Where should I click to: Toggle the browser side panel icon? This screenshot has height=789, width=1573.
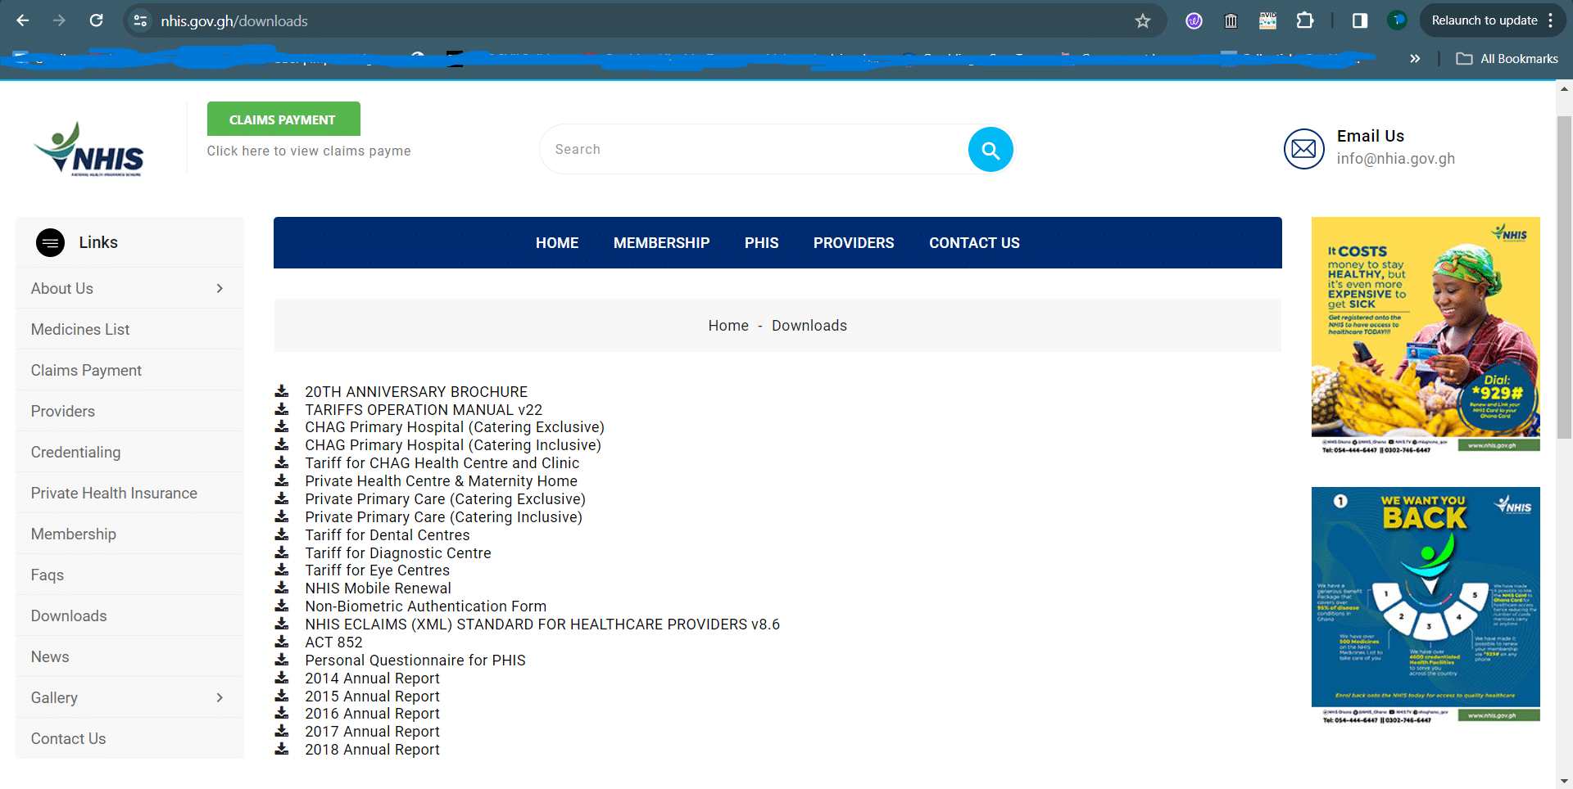pos(1360,20)
